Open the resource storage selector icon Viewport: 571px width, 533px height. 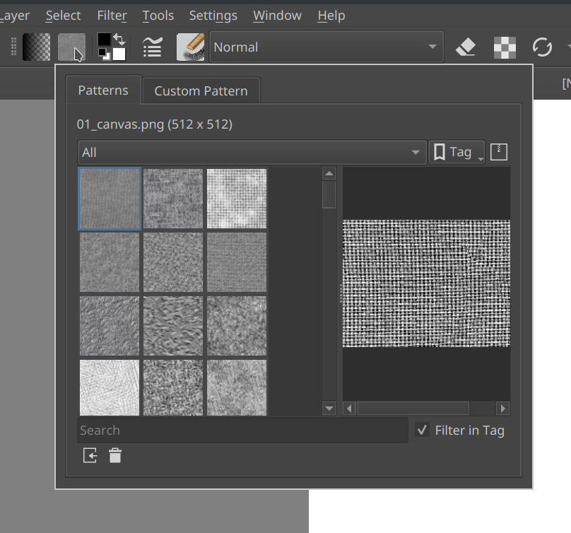(x=499, y=152)
